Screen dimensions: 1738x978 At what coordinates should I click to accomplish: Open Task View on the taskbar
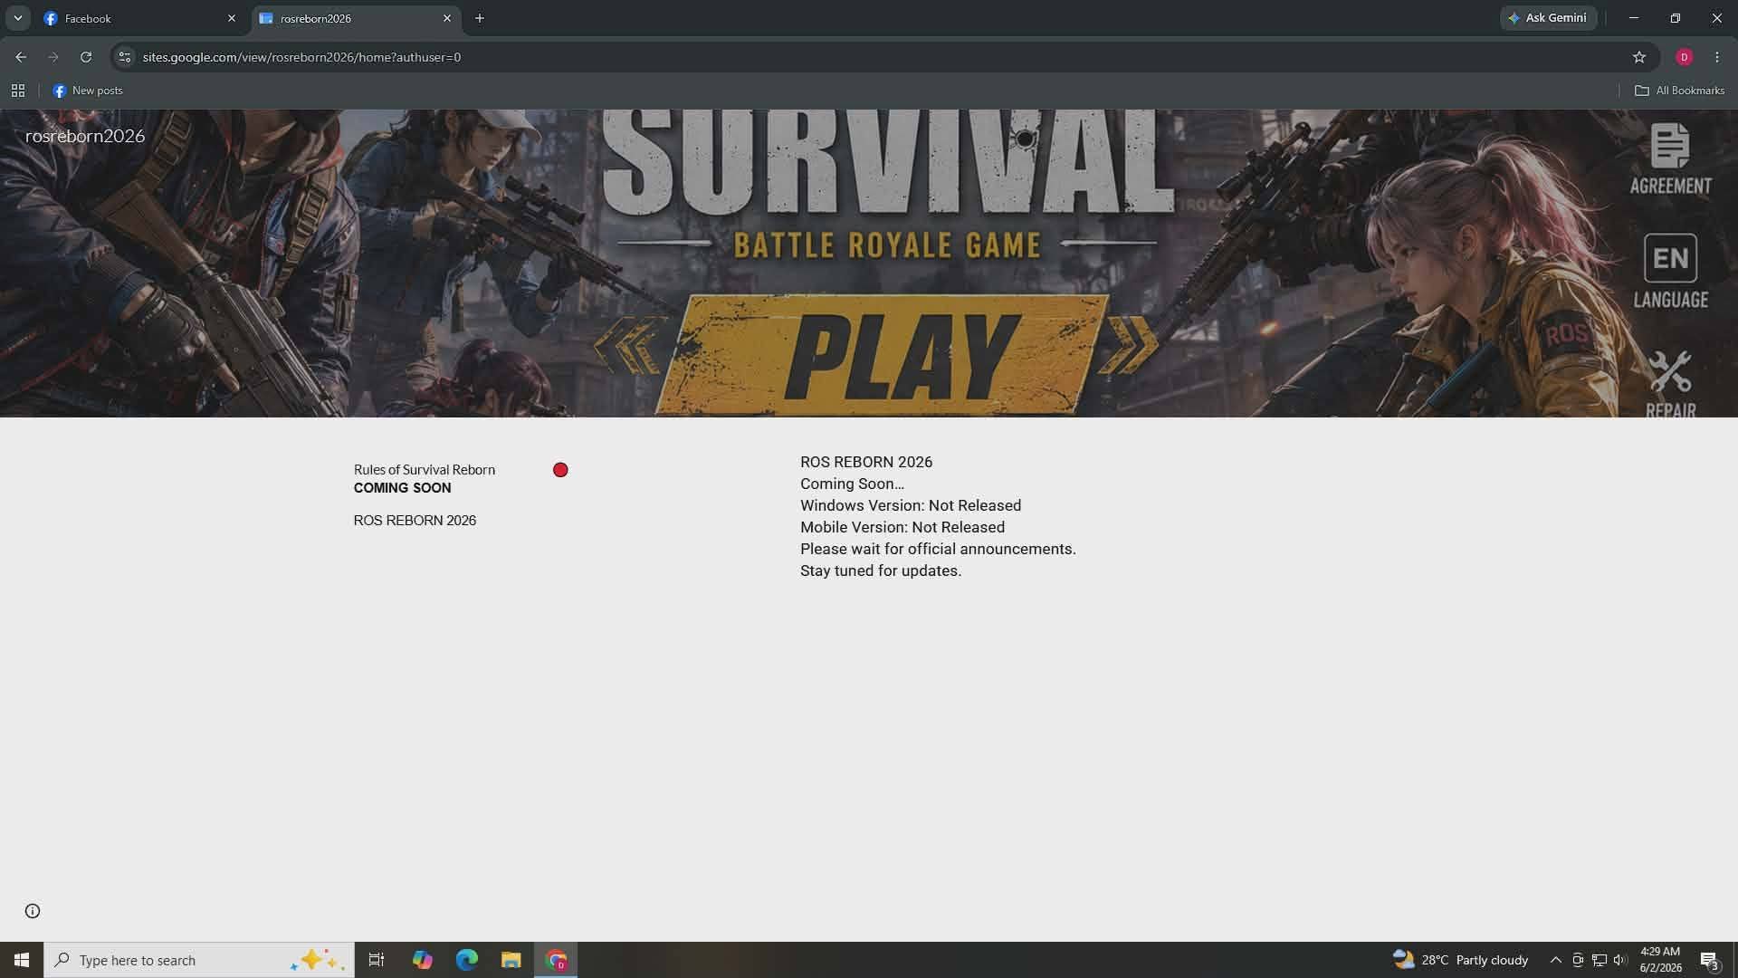377,960
